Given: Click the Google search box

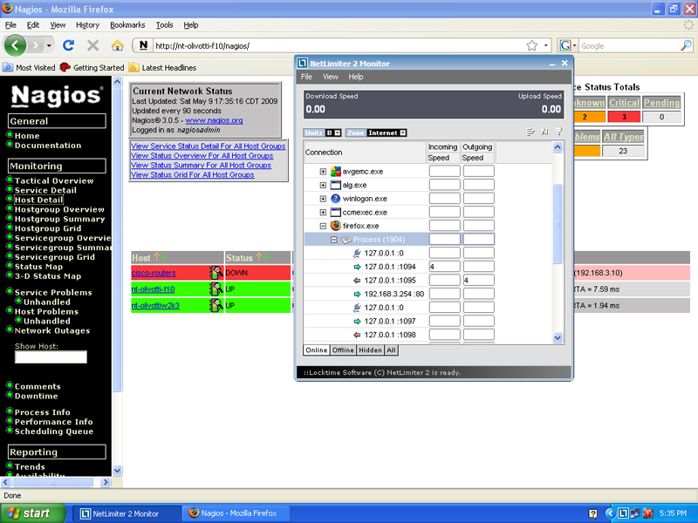Looking at the screenshot, I should 628,45.
